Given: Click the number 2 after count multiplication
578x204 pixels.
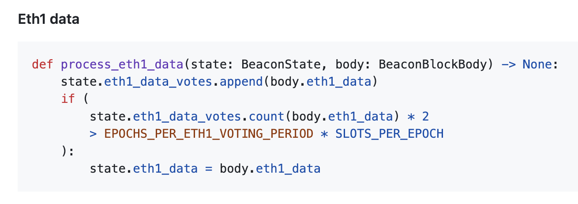Looking at the screenshot, I should coord(425,117).
